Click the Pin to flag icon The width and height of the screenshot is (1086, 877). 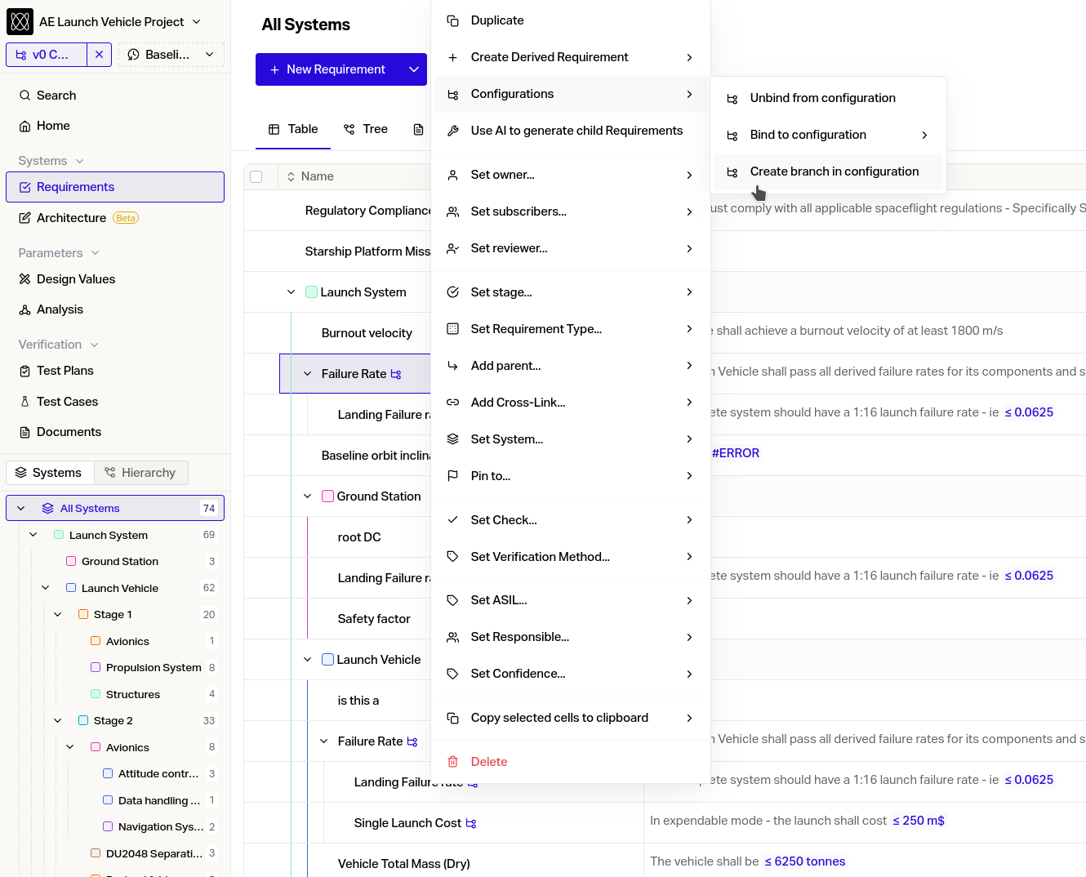point(453,476)
